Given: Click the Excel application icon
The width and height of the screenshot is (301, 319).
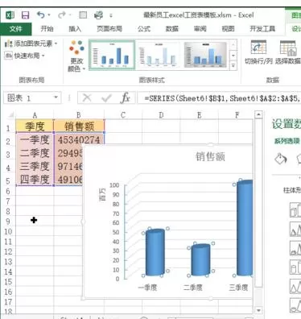Looking at the screenshot, I should [10, 15].
